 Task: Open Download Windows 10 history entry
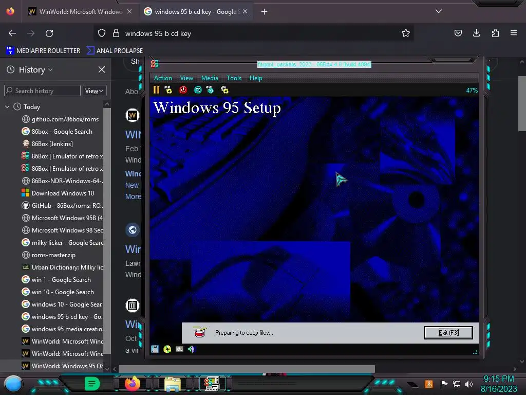(58, 193)
